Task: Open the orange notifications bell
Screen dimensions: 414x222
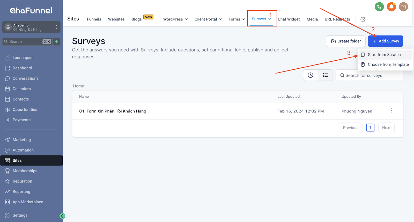Action: pyautogui.click(x=391, y=7)
